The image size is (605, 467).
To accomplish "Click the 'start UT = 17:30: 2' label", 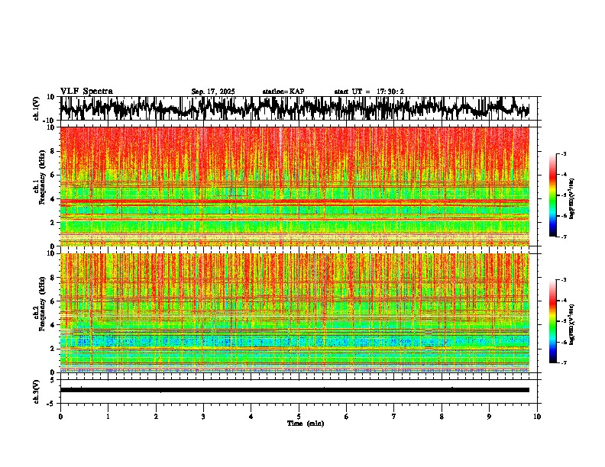I will point(369,92).
